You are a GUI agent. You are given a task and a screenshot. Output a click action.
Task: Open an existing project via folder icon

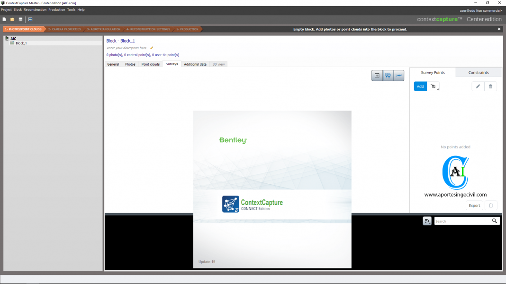[x=12, y=19]
